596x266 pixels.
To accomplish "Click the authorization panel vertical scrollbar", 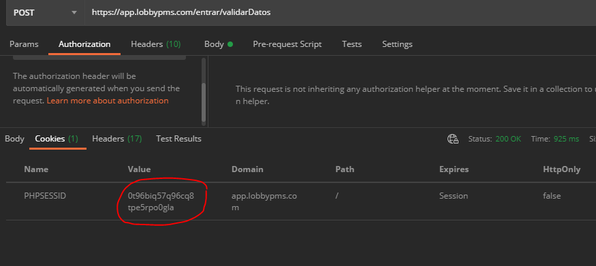I will (x=204, y=91).
